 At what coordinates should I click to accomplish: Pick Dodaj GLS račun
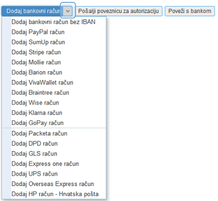[54, 154]
